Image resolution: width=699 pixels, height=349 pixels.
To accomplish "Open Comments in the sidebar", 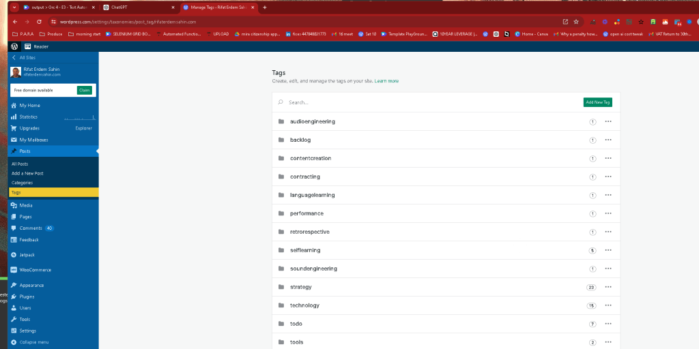I will point(53,228).
